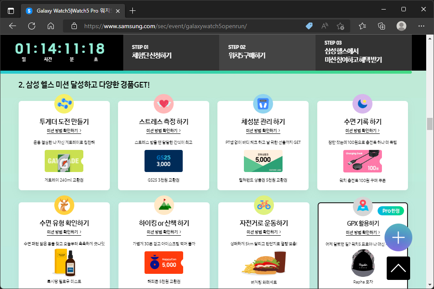Minimize the browser window
434x289 pixels.
(x=384, y=9)
